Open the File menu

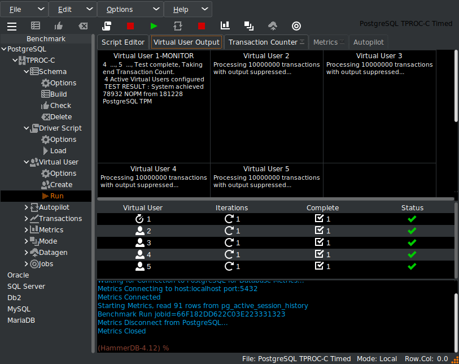click(x=25, y=10)
